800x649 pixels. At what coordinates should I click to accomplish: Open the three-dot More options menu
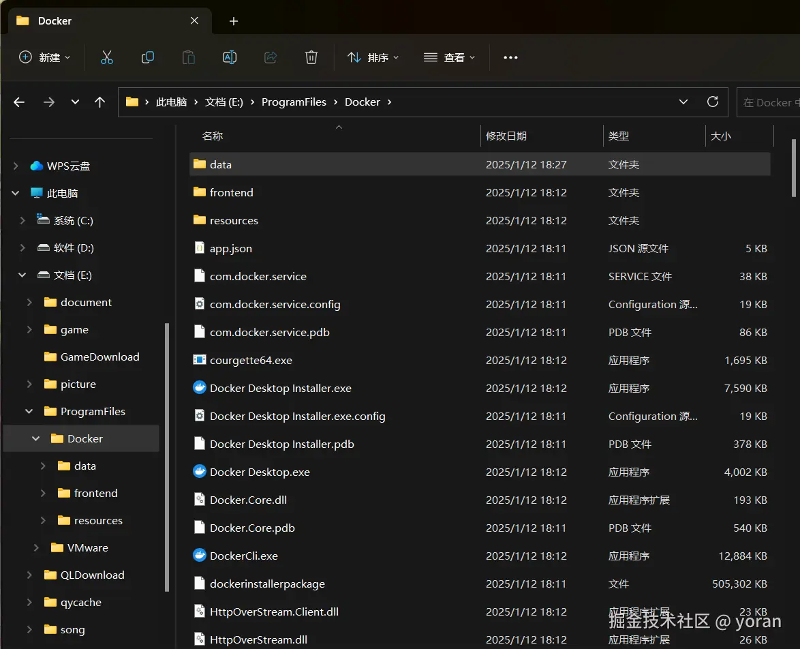click(510, 58)
